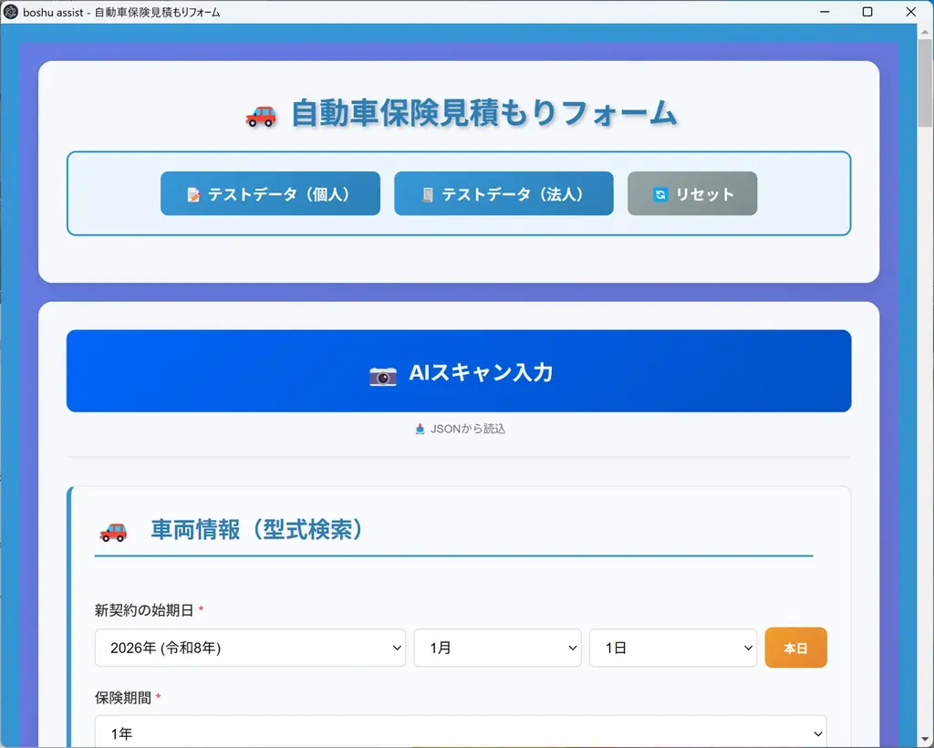This screenshot has width=934, height=748.
Task: Select the テストデータ（個人）test data button
Action: [270, 192]
